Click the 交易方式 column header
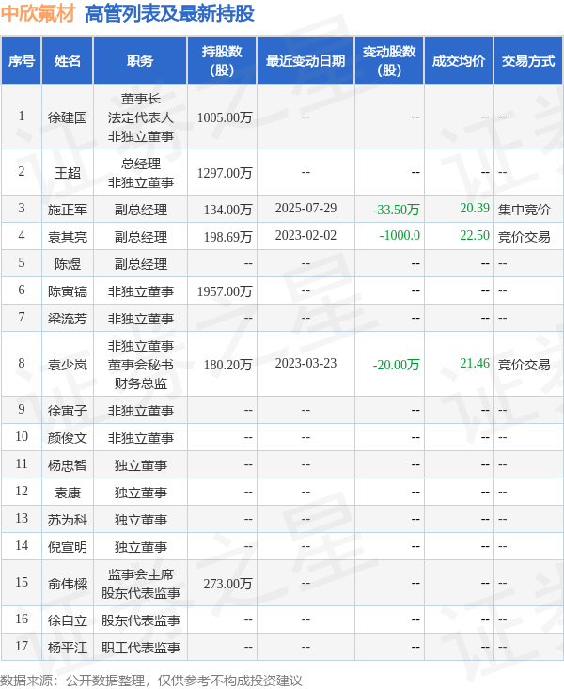Viewport: 564px width, 689px height. pyautogui.click(x=528, y=61)
